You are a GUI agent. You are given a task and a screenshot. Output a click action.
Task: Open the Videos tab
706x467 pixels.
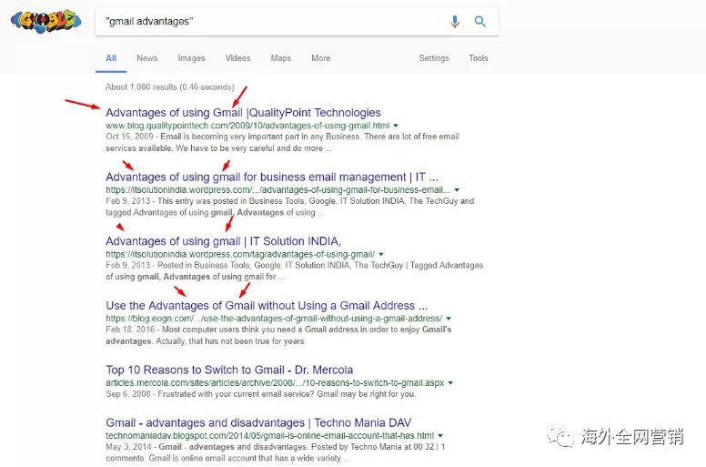click(237, 58)
